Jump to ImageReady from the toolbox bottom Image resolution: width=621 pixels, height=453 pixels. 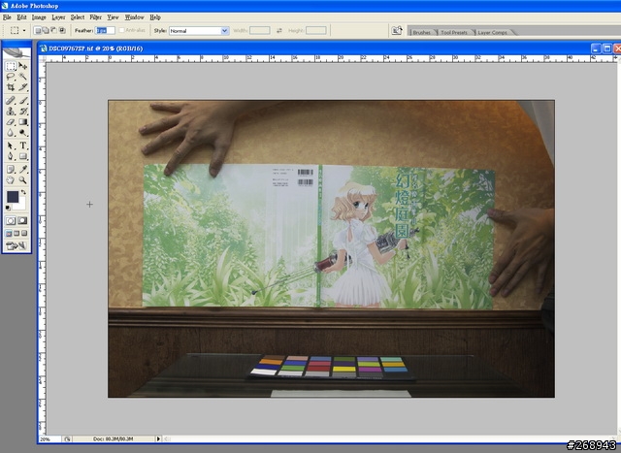point(16,246)
